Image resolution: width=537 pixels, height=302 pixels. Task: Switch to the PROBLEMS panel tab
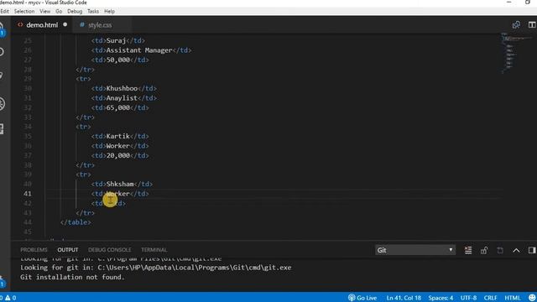[x=34, y=250]
